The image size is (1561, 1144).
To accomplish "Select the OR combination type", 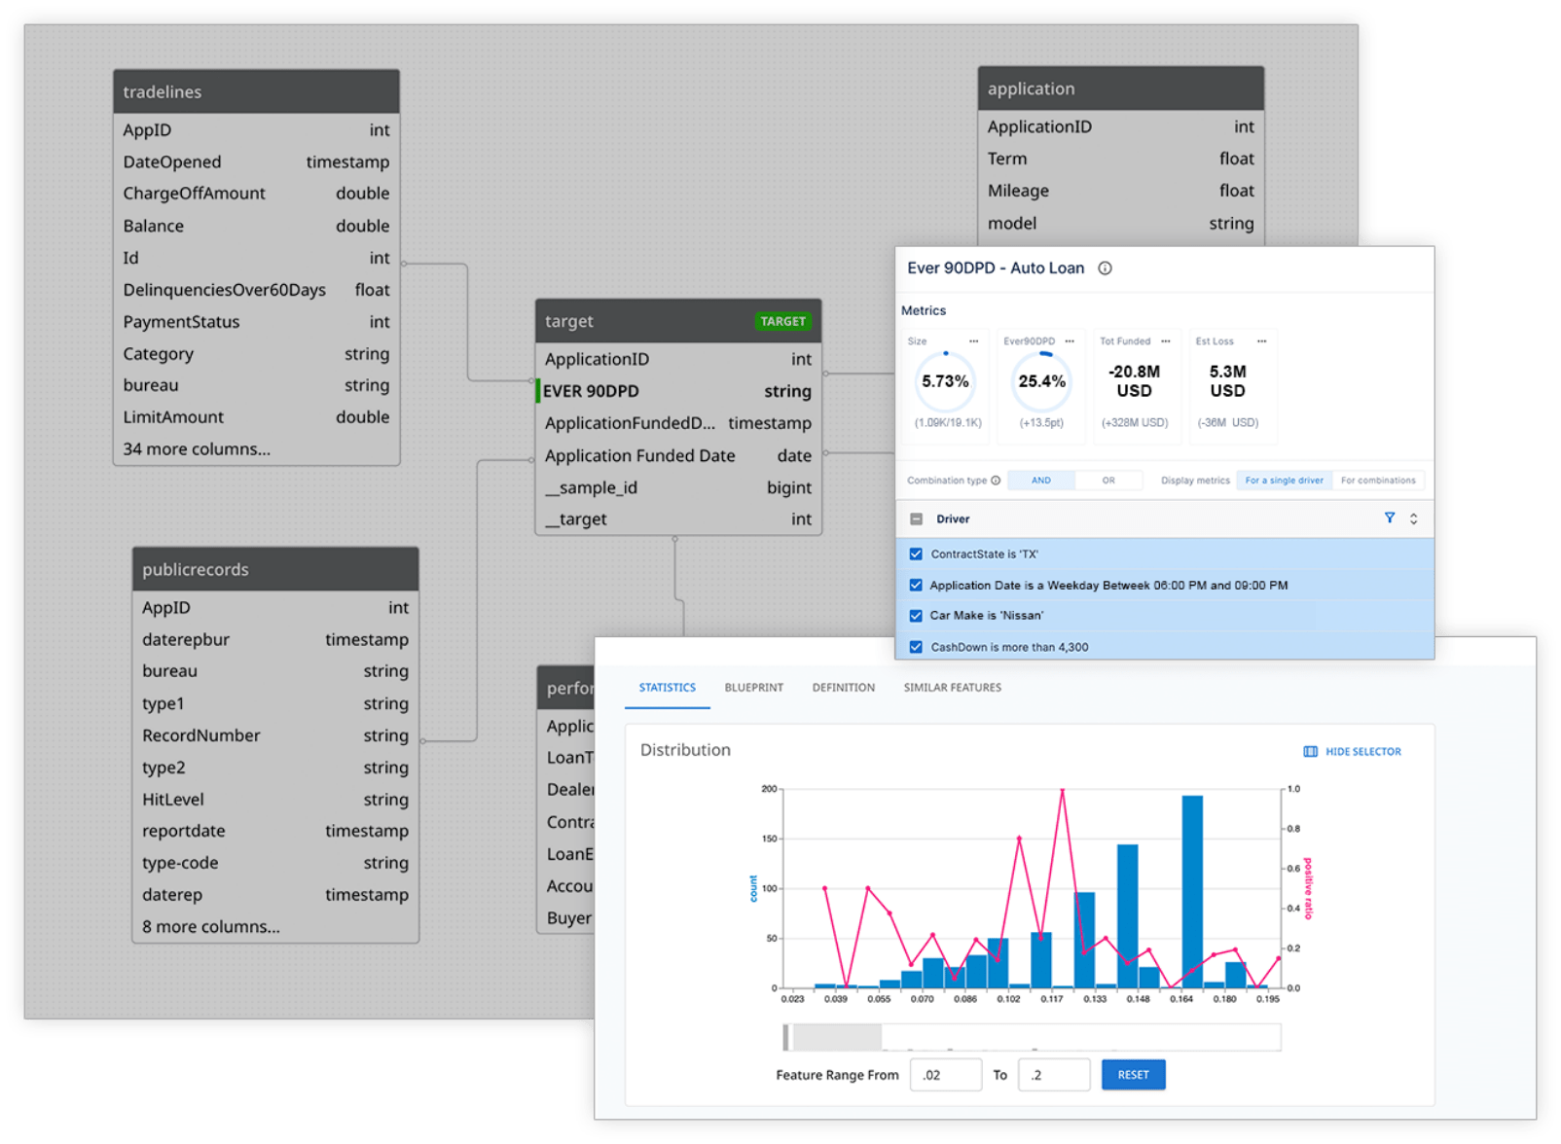I will [1108, 481].
